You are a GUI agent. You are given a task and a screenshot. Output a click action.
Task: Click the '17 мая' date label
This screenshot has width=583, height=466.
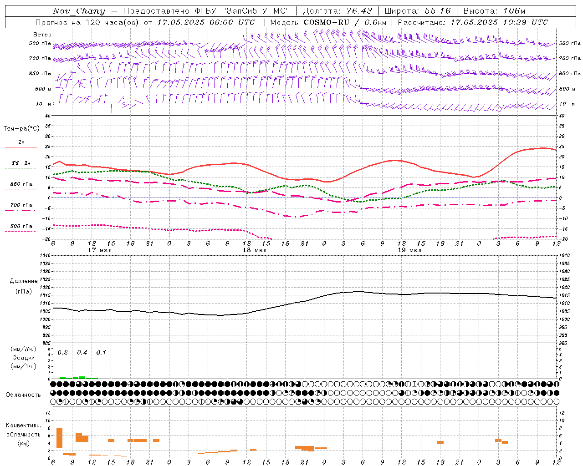100,250
